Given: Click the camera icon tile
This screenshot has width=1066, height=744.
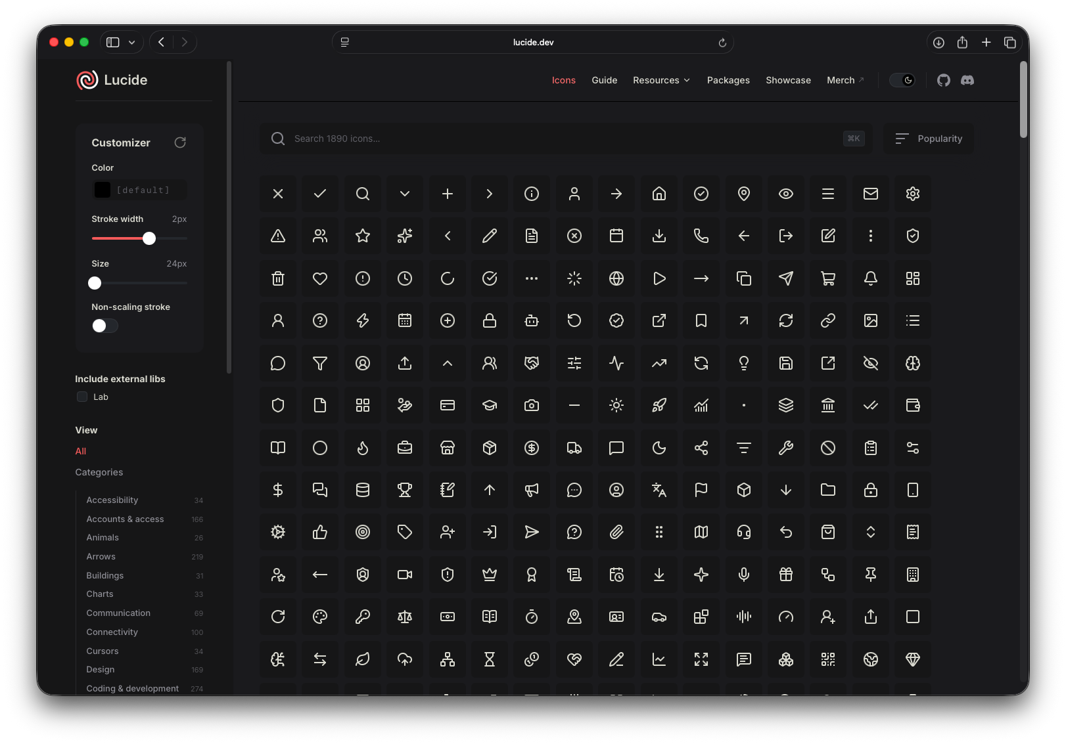Looking at the screenshot, I should [x=532, y=405].
